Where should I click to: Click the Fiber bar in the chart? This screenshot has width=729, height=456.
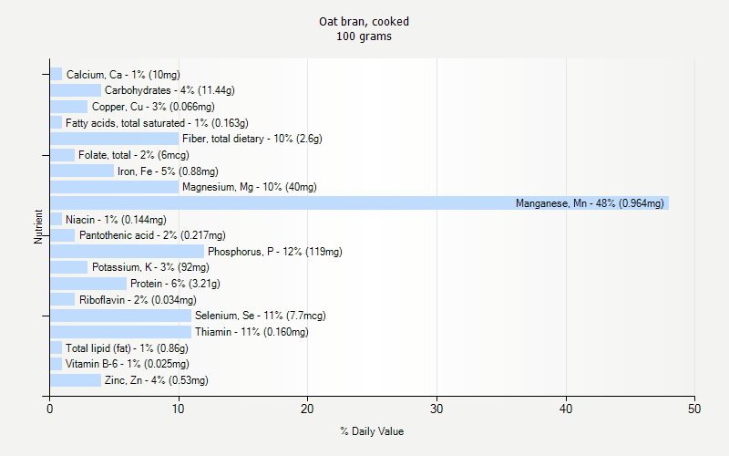click(115, 139)
